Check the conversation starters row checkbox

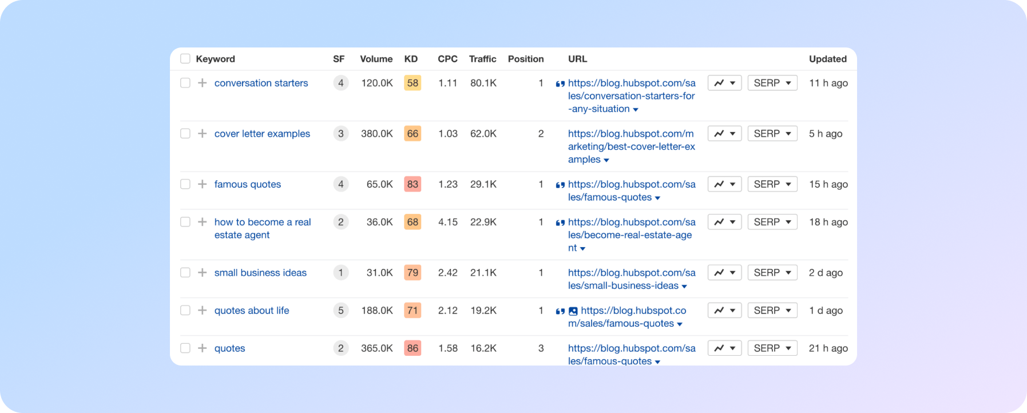(x=185, y=83)
